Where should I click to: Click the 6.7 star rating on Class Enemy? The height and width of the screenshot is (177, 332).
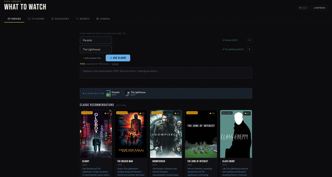[x=247, y=113]
